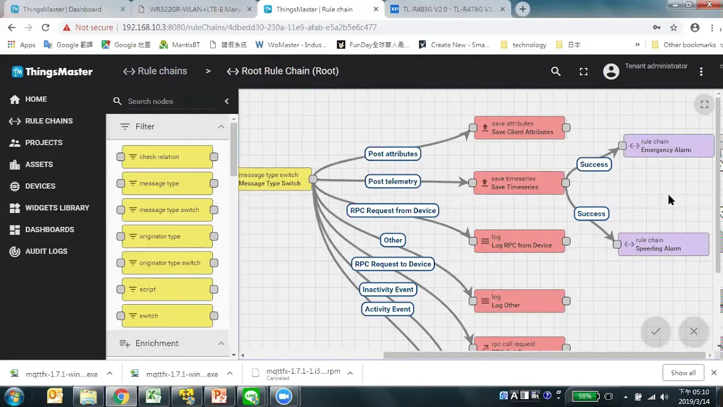Select Speeding Alarm rule chain node

(x=664, y=244)
